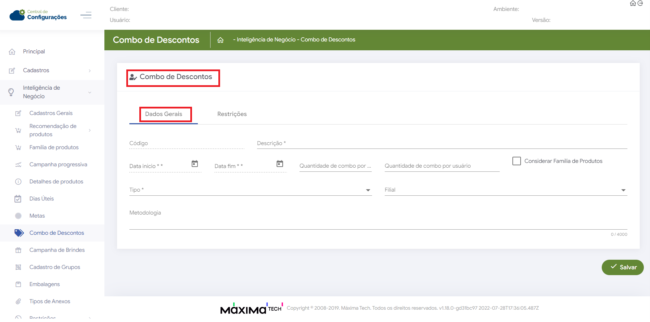Viewport: 650px width, 322px height.
Task: Click the Principal house icon in the sidebar
Action: tap(12, 52)
